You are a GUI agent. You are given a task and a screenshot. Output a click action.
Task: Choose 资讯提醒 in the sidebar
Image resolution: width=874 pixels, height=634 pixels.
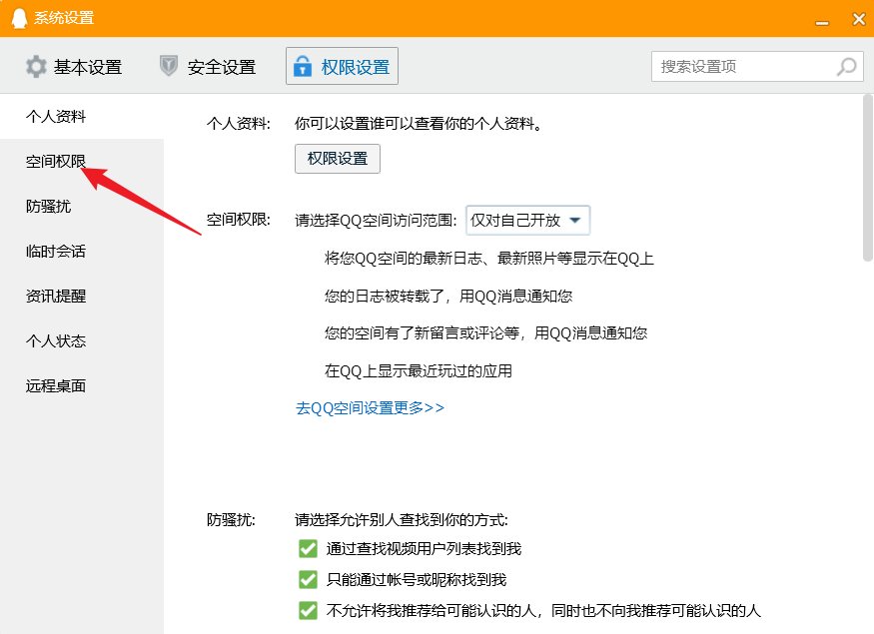(x=82, y=297)
